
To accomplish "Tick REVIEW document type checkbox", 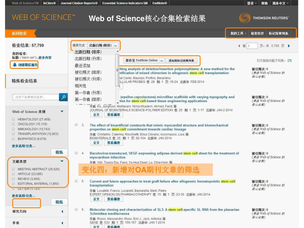I will (13, 179).
